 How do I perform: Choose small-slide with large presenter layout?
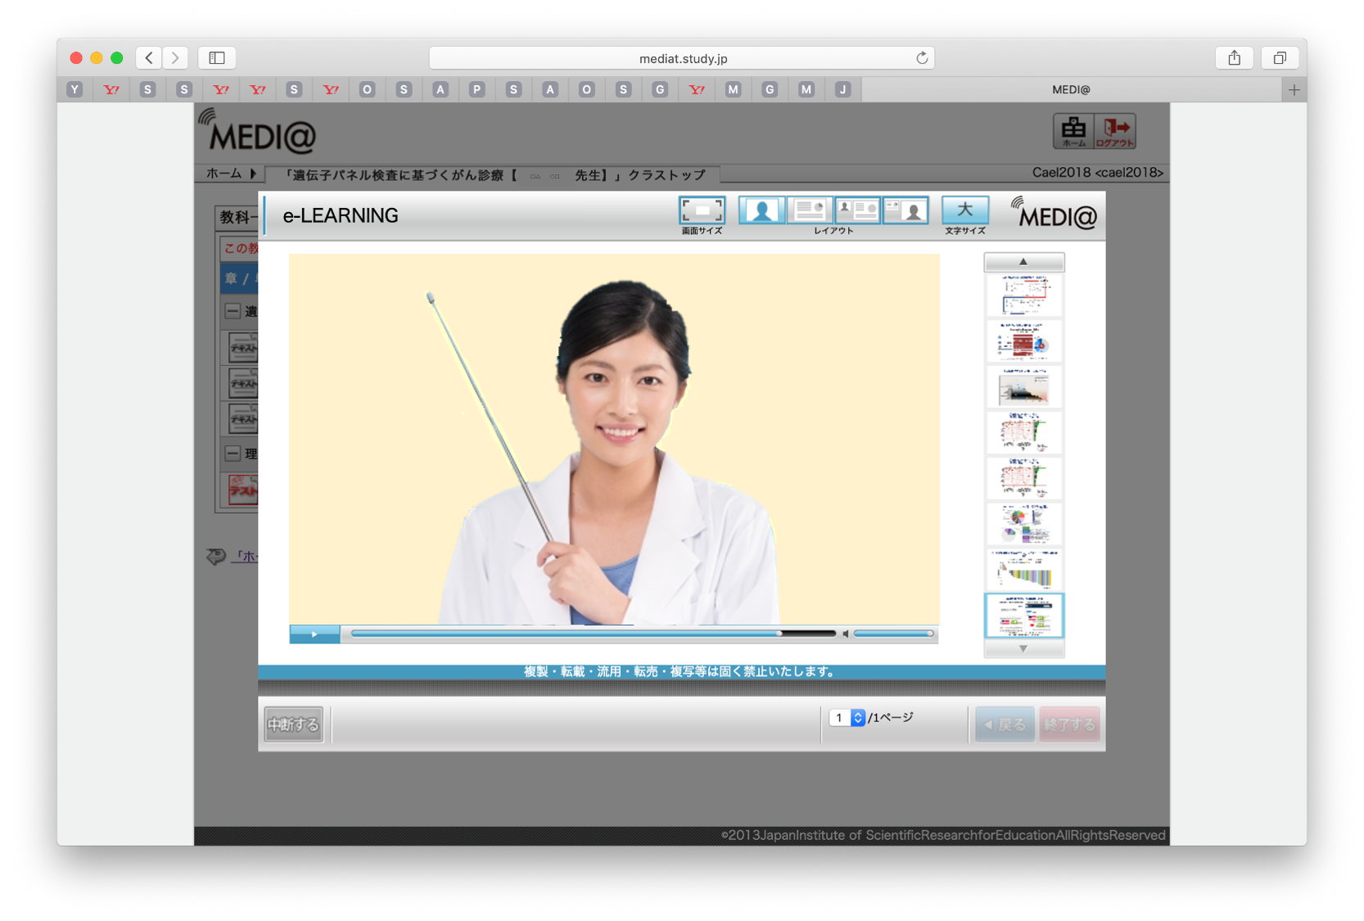coord(906,211)
